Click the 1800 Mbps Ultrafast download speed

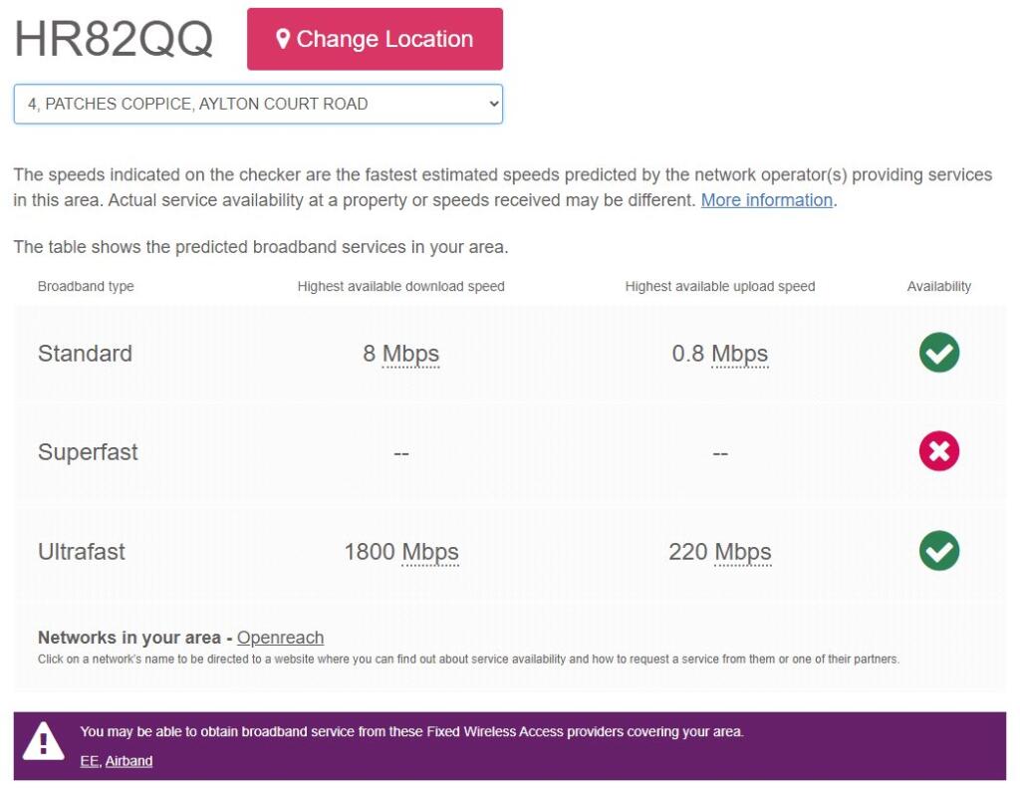[400, 552]
